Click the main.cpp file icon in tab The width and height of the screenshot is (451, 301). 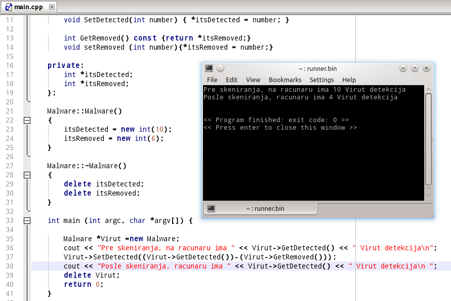[x=9, y=7]
